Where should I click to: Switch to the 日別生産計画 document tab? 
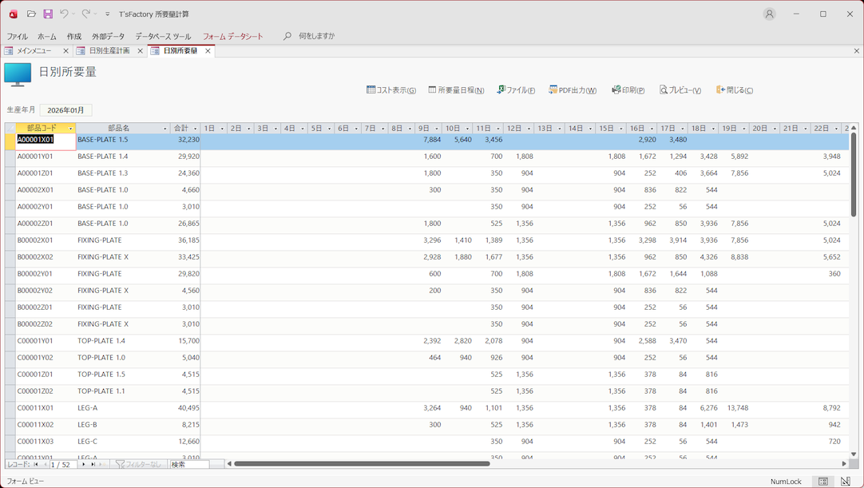109,51
